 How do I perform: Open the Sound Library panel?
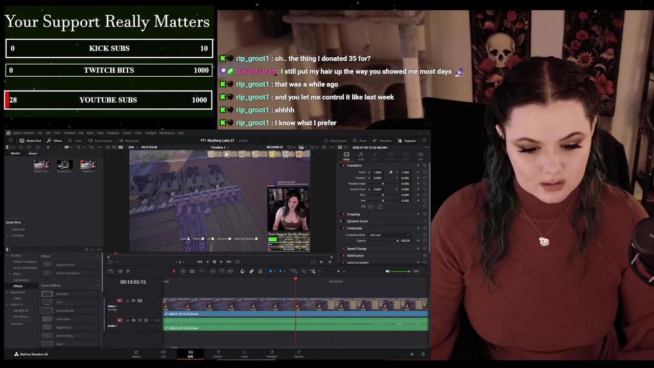[x=101, y=141]
